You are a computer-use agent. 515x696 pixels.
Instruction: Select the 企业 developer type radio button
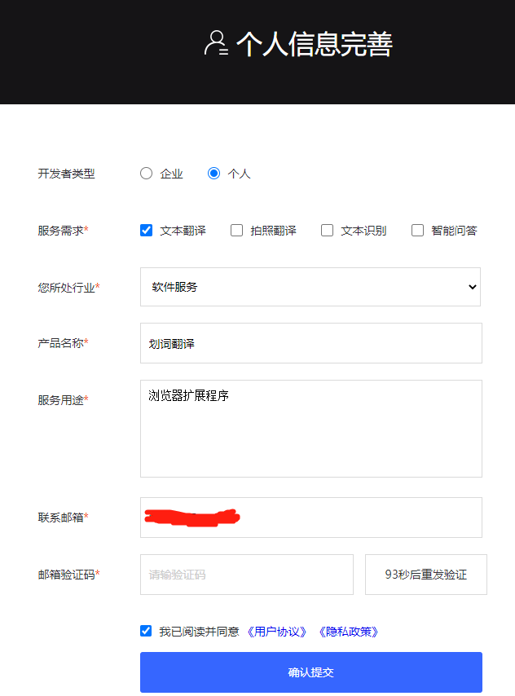147,174
